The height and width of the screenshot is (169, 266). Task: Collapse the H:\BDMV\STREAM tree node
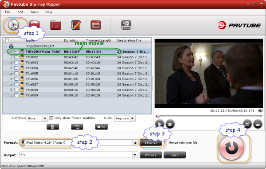coord(6,46)
